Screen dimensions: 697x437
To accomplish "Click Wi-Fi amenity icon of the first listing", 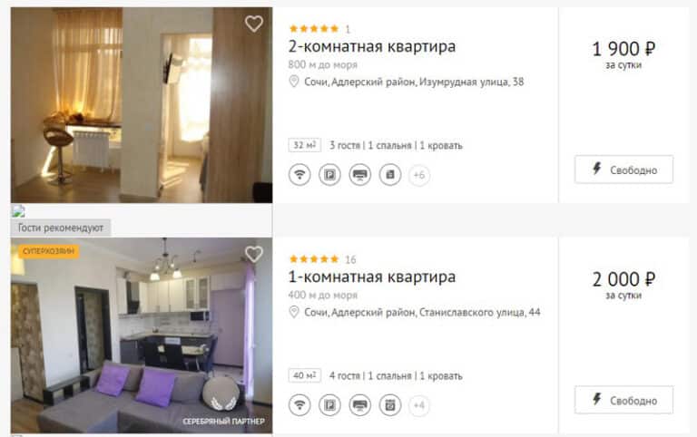I will [x=299, y=175].
